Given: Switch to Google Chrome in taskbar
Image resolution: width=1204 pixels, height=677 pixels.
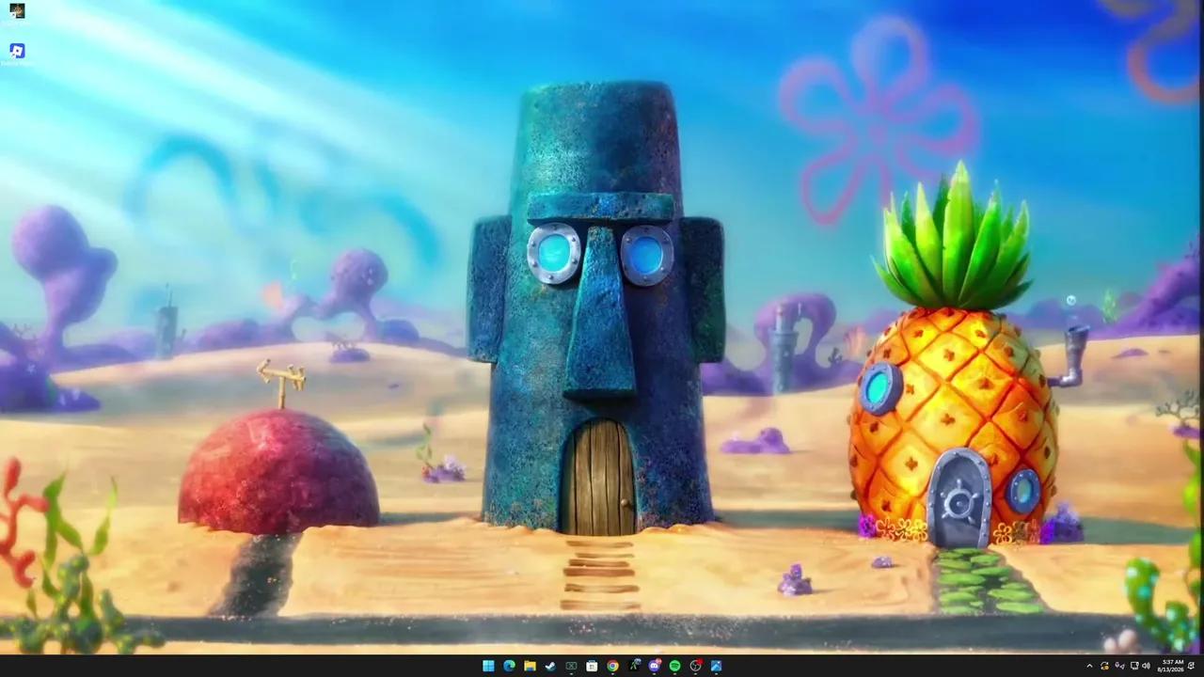Looking at the screenshot, I should click(612, 666).
